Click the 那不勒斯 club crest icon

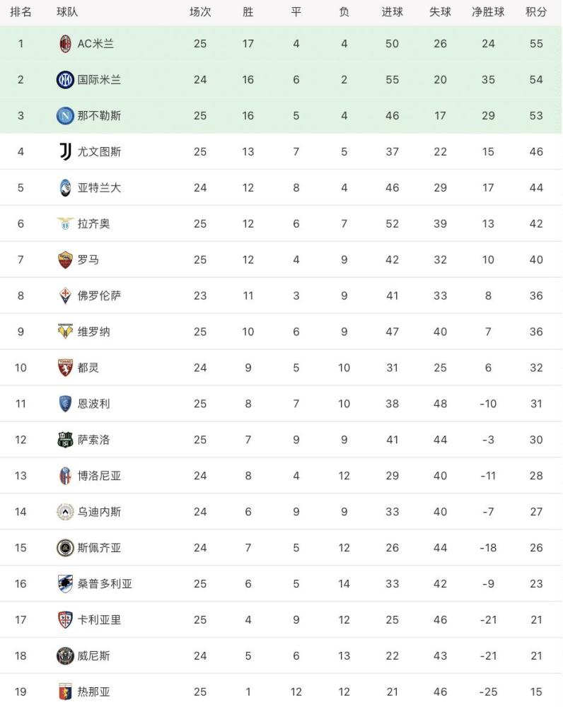point(65,116)
